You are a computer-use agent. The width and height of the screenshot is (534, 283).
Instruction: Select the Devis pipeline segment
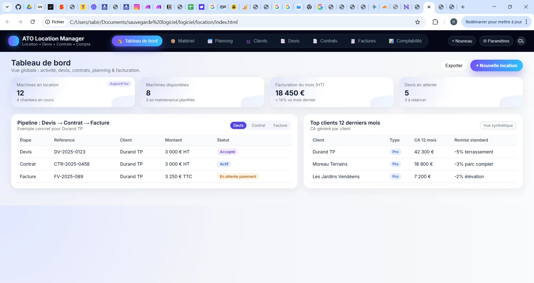pos(238,125)
